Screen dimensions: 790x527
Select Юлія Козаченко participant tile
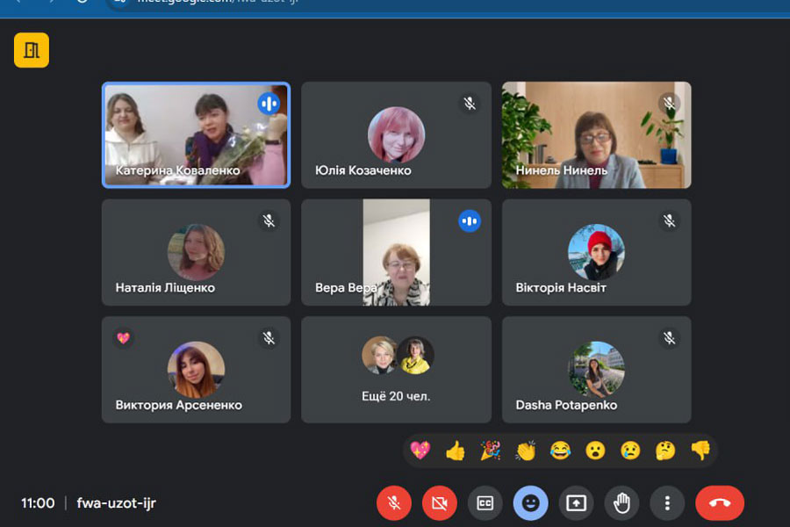coord(396,135)
